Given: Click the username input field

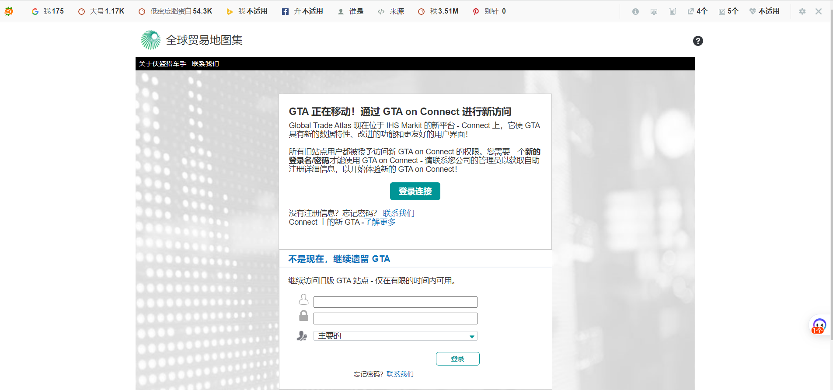Looking at the screenshot, I should click(395, 302).
